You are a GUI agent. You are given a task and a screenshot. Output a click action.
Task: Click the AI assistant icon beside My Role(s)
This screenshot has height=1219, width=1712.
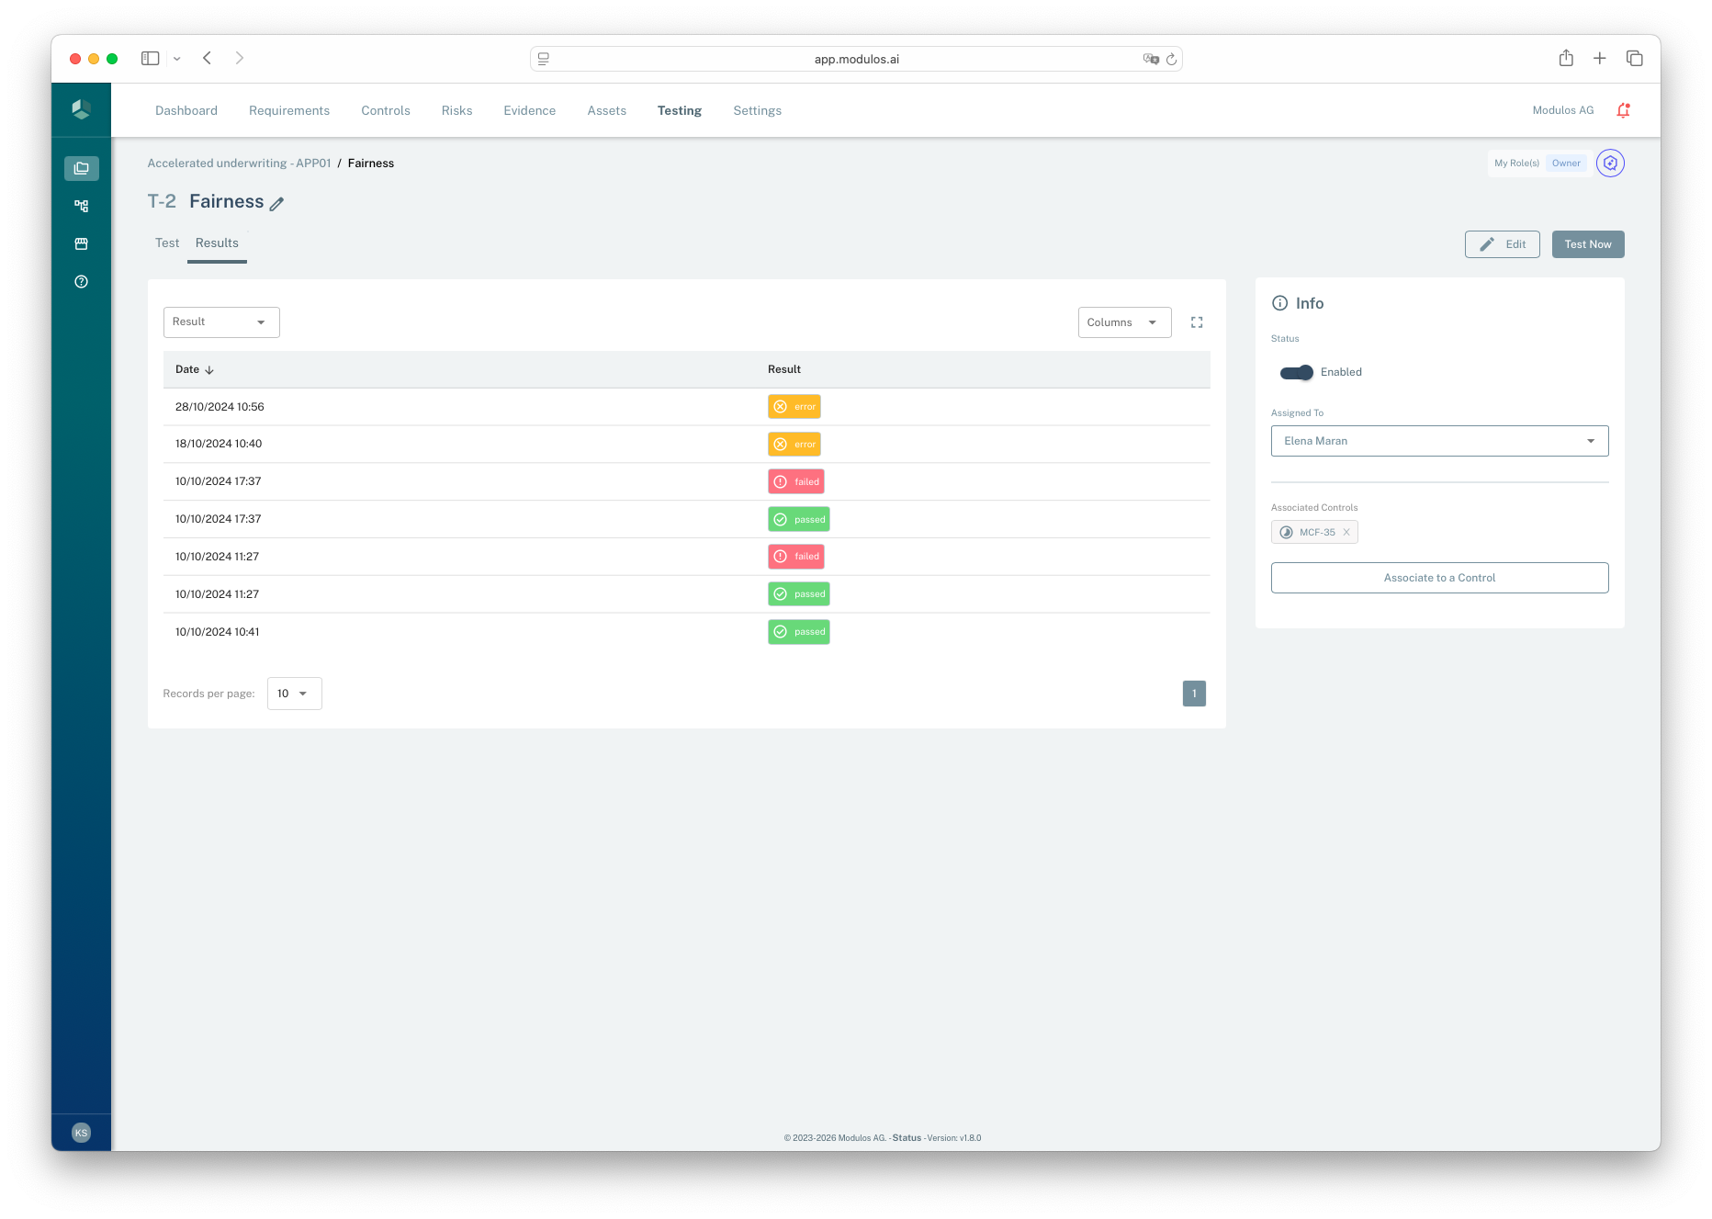(x=1610, y=163)
